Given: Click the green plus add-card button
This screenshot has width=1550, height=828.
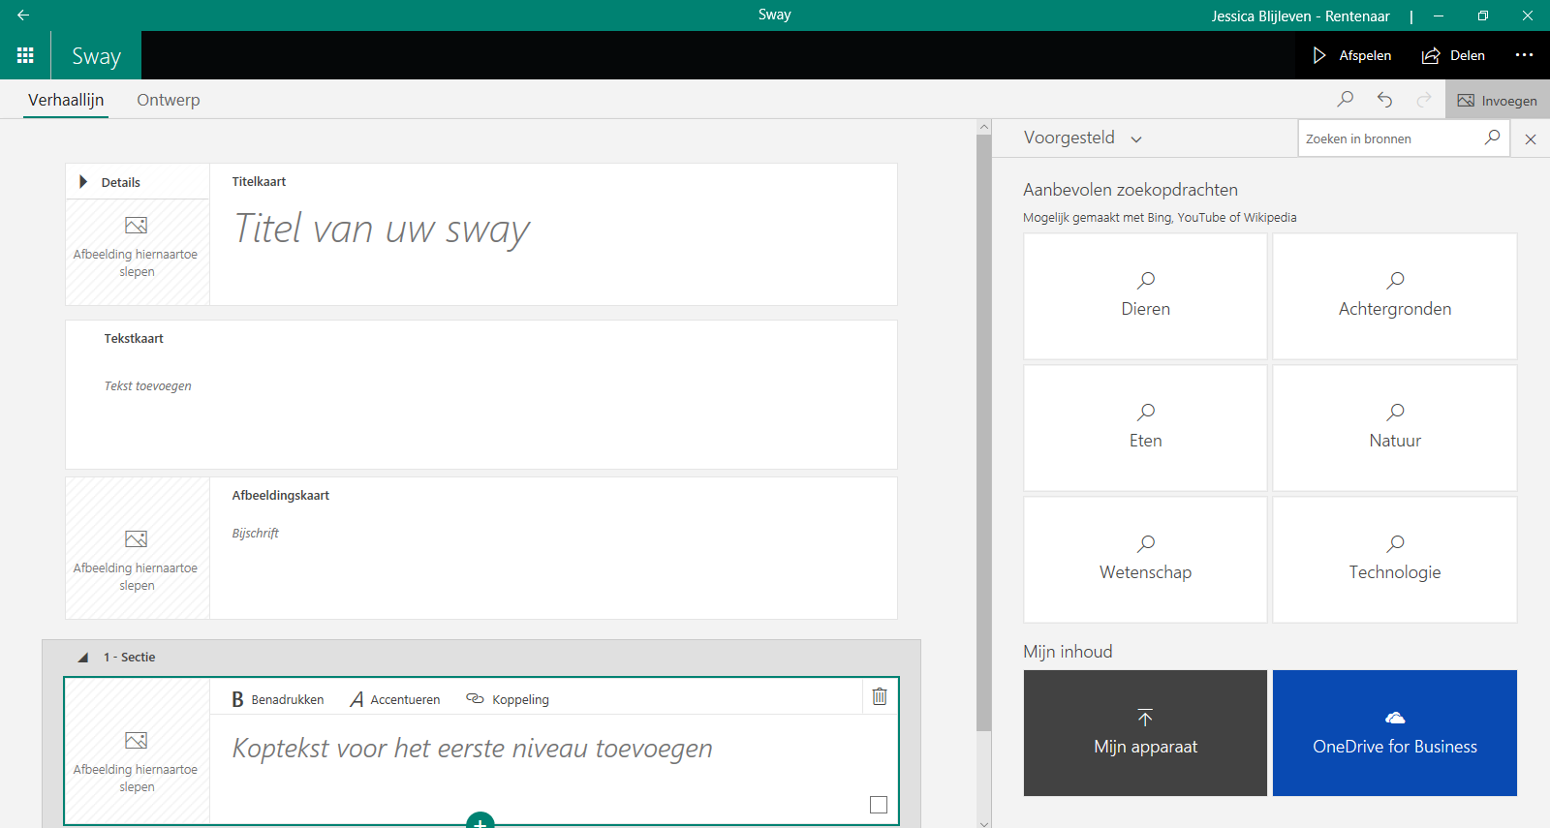Looking at the screenshot, I should [480, 821].
